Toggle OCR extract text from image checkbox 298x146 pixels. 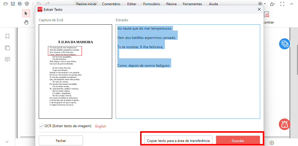[41, 126]
